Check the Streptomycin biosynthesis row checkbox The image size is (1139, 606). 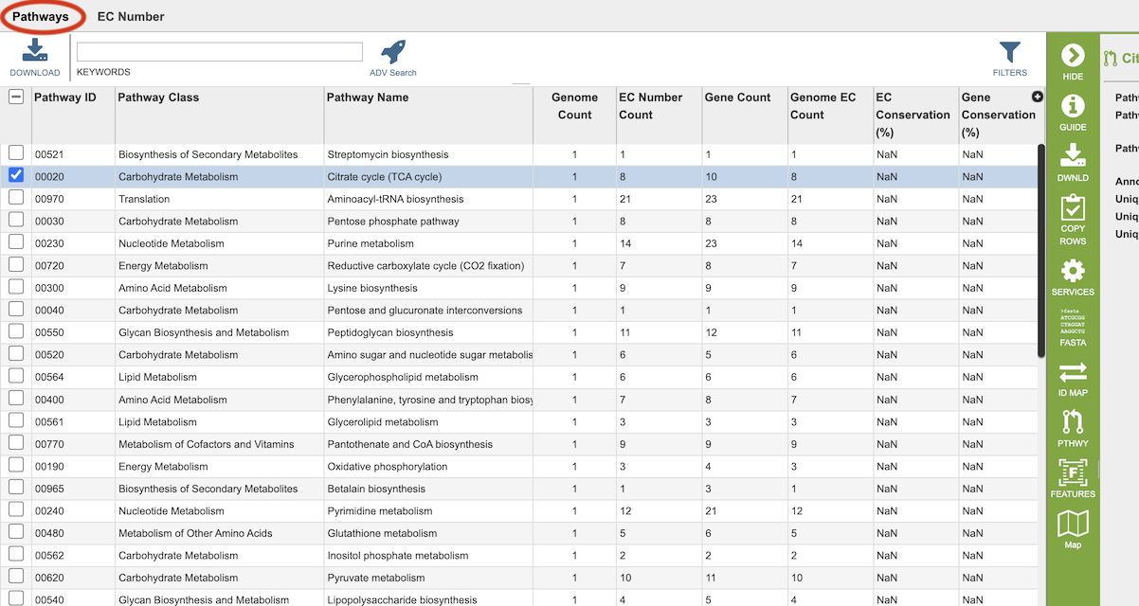tap(16, 152)
